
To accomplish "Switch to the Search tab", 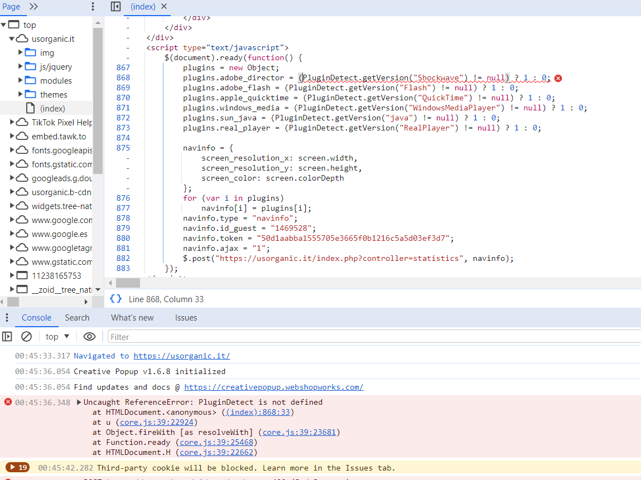I will (77, 318).
